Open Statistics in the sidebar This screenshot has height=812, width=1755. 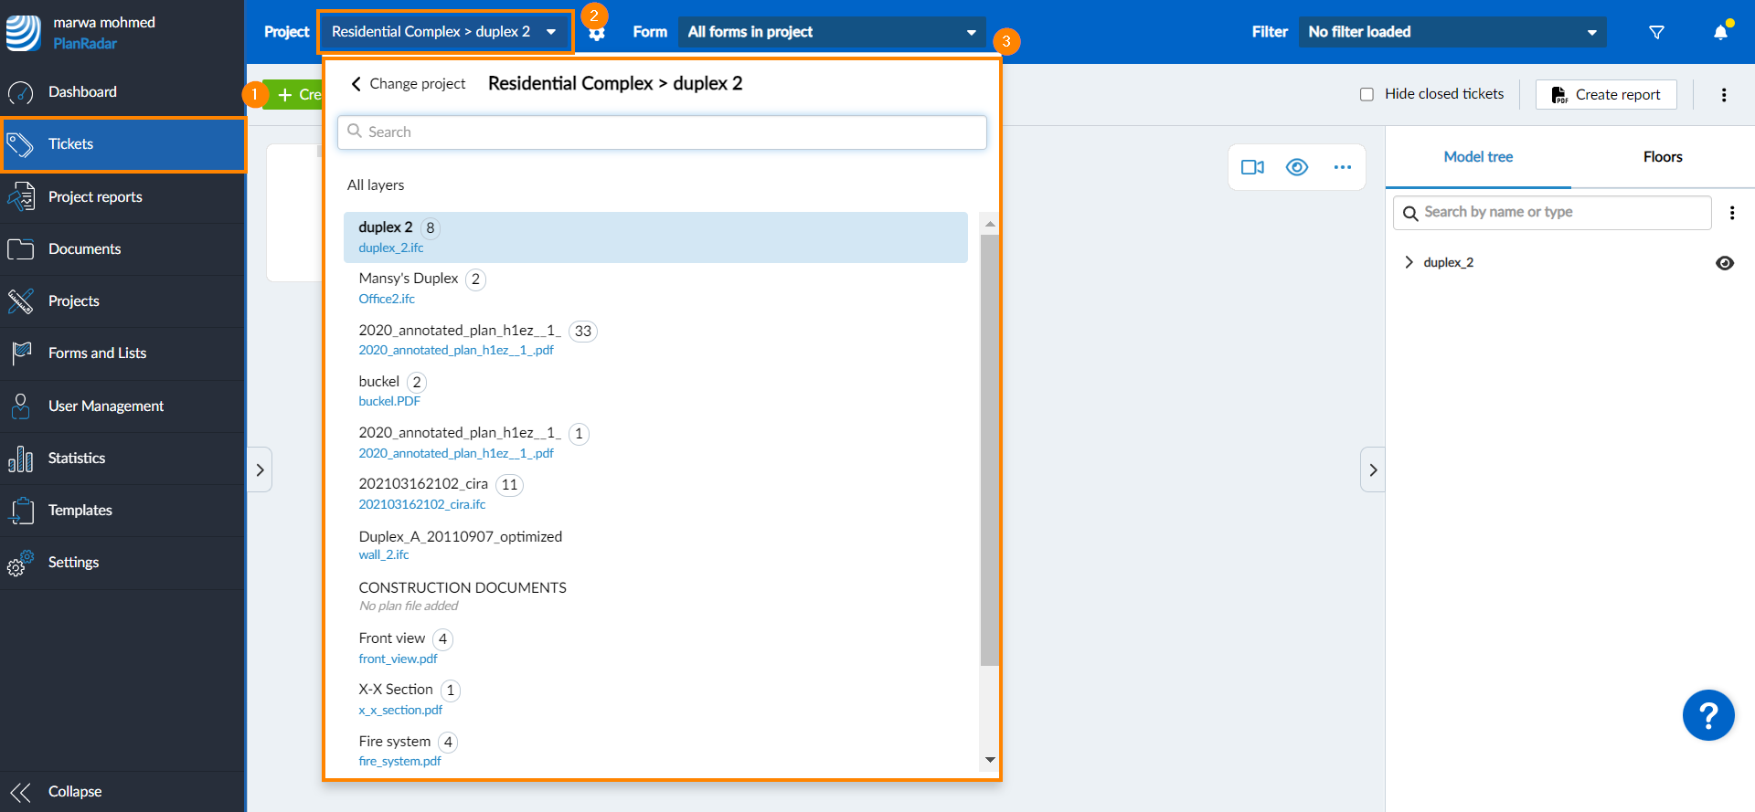point(77,459)
